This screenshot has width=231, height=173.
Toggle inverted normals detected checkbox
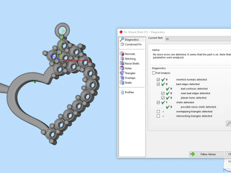pyautogui.click(x=158, y=80)
